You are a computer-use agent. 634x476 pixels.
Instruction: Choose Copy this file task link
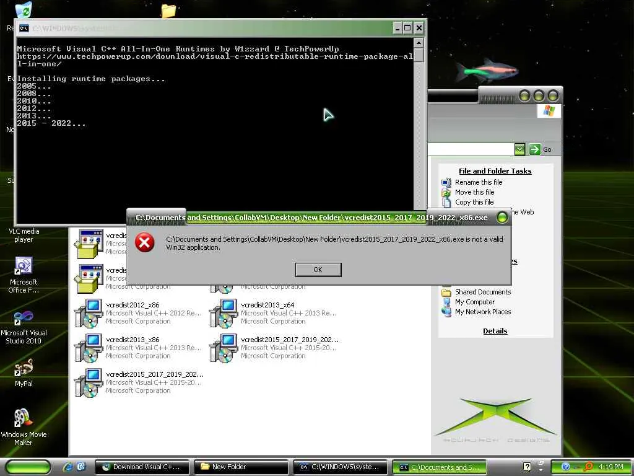[474, 202]
